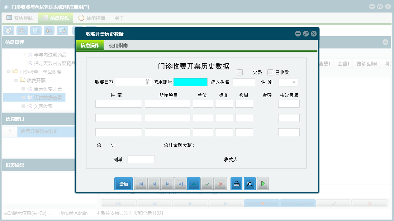Expand the 历史数据查看 tree node
This screenshot has height=221, width=394.
(x=23, y=98)
